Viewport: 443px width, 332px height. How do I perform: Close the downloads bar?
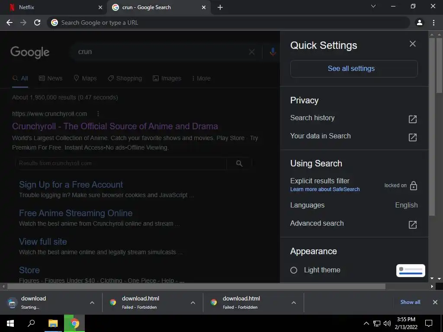[x=435, y=302]
